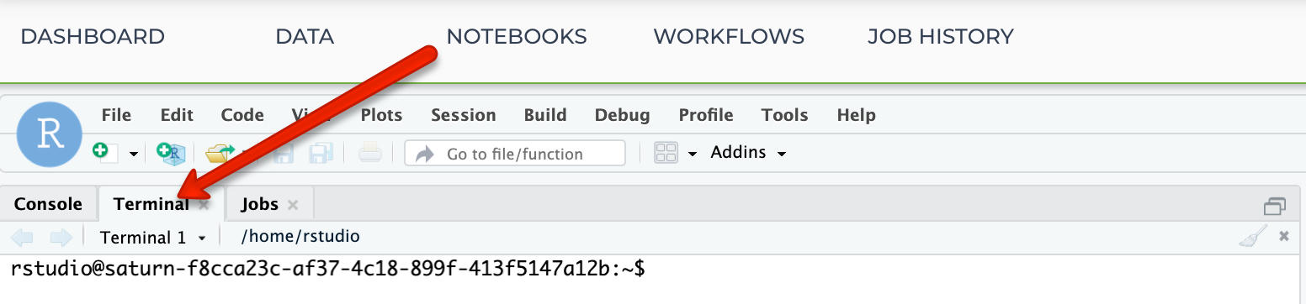Click the RStudio R logo circle
This screenshot has height=304, width=1306.
[x=50, y=135]
